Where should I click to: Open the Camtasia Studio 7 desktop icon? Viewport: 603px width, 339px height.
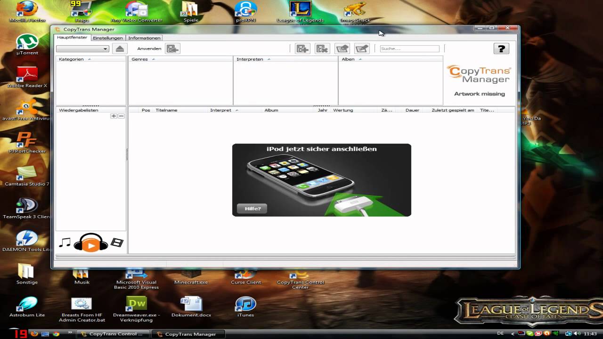click(27, 176)
